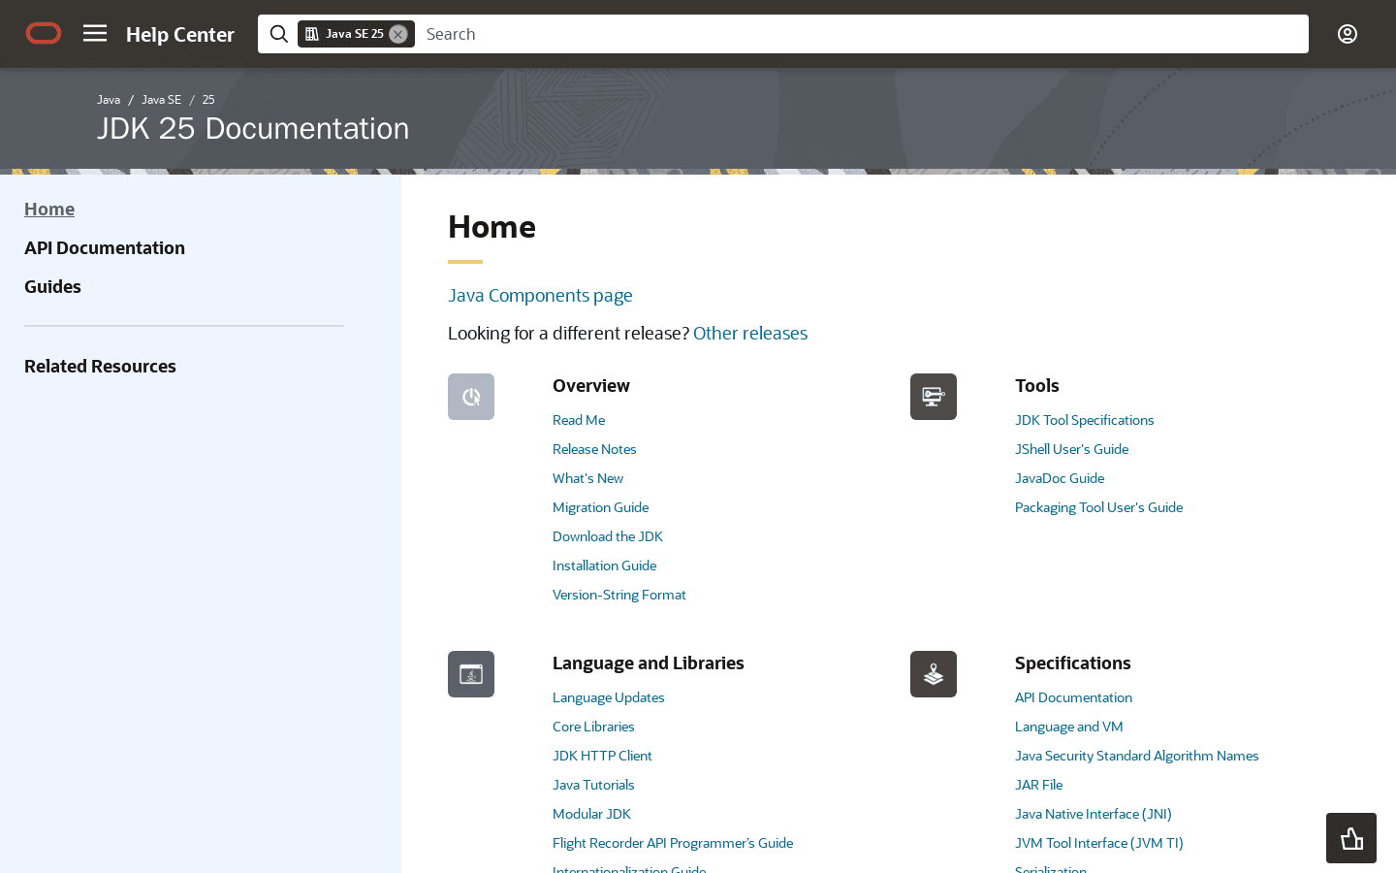Click the Overview section icon
This screenshot has height=873, width=1396.
(470, 397)
